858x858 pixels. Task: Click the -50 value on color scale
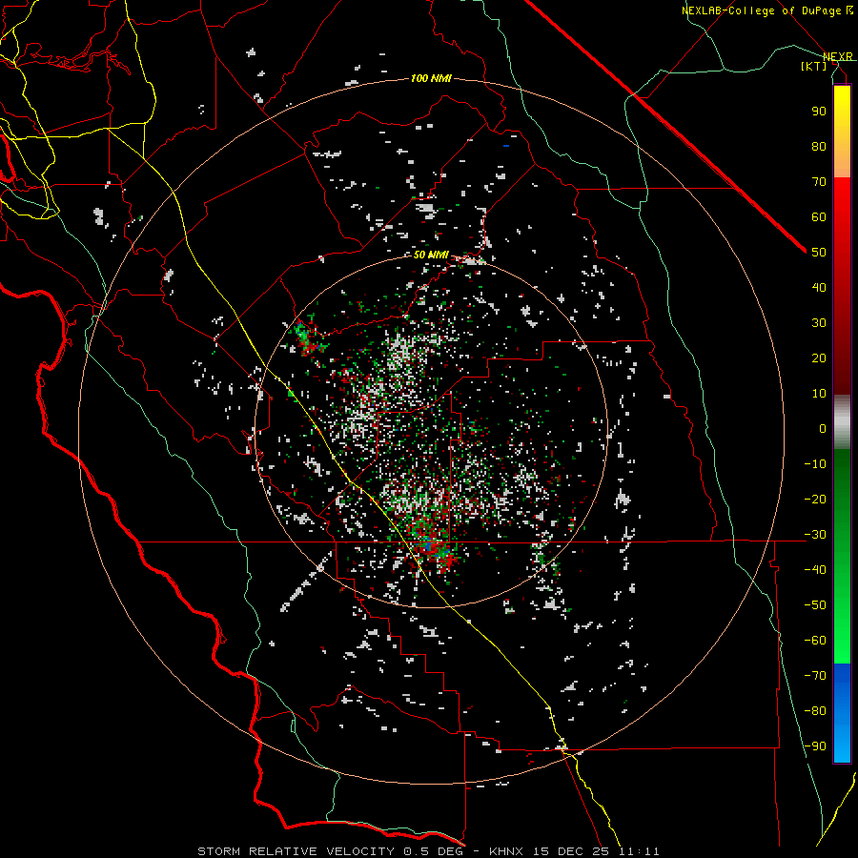pos(815,604)
